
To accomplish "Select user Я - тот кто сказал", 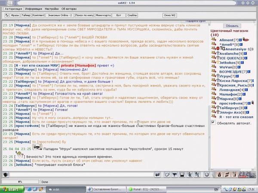I will coord(236,117).
